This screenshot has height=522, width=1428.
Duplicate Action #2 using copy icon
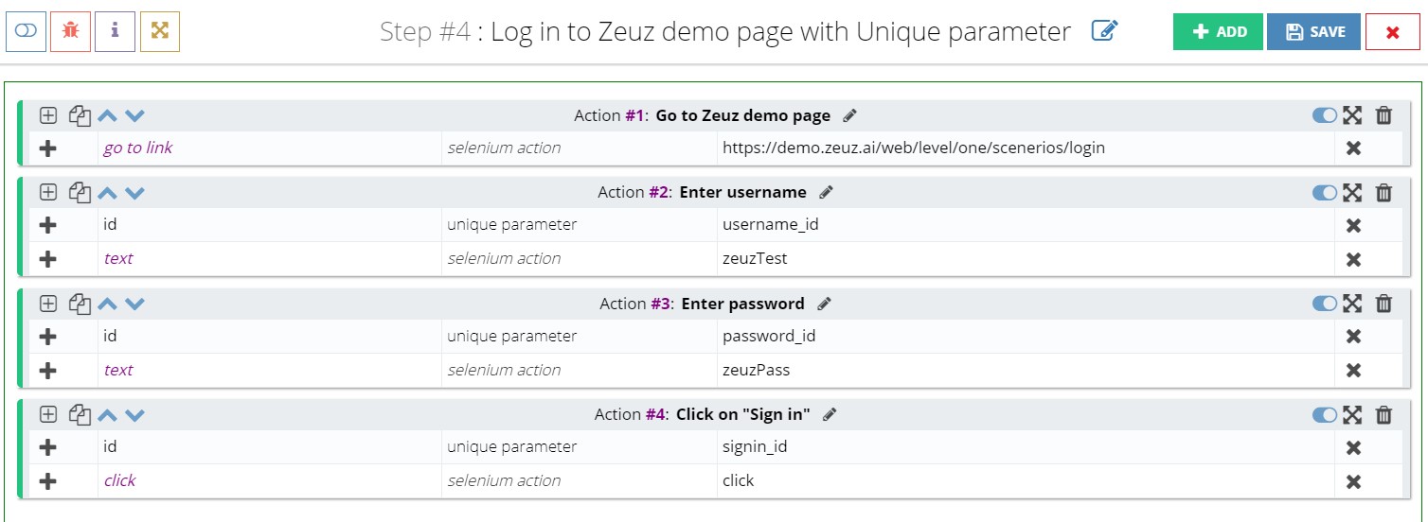pyautogui.click(x=80, y=193)
